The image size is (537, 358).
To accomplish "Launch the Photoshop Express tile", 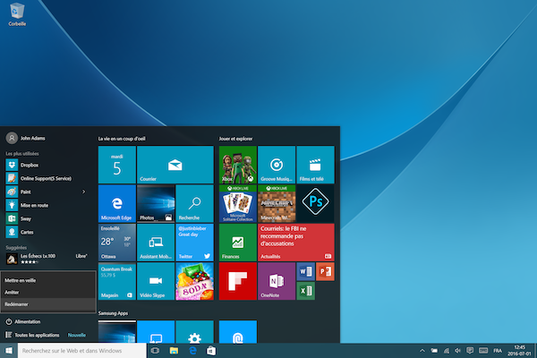I will coord(315,203).
